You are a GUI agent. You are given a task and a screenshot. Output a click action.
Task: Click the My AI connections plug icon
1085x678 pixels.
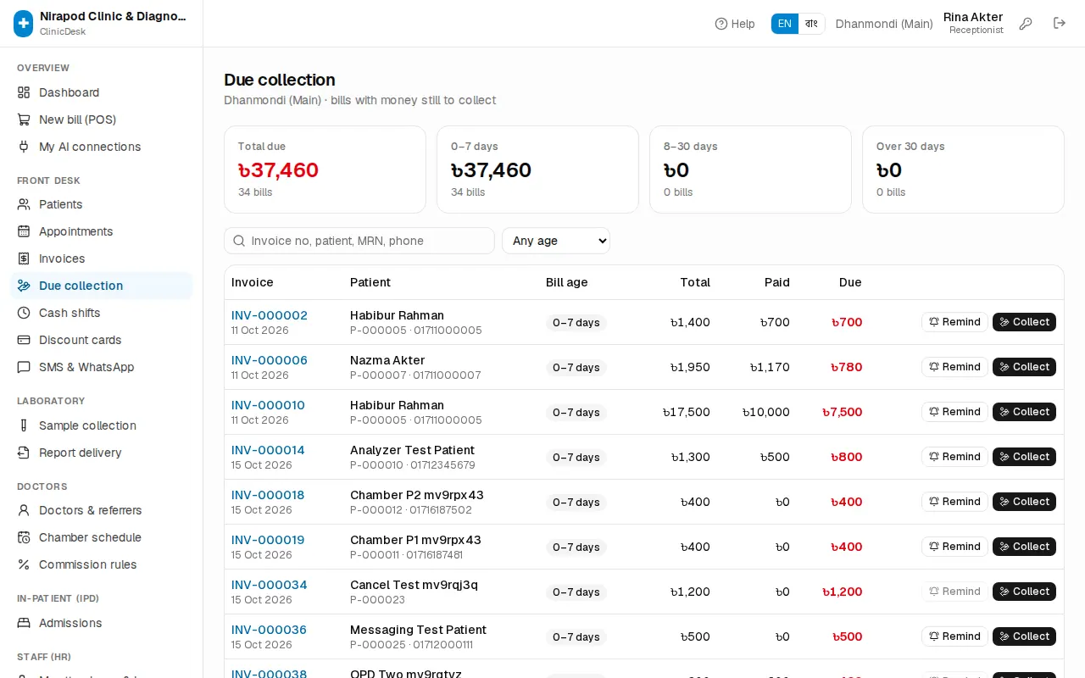24,147
